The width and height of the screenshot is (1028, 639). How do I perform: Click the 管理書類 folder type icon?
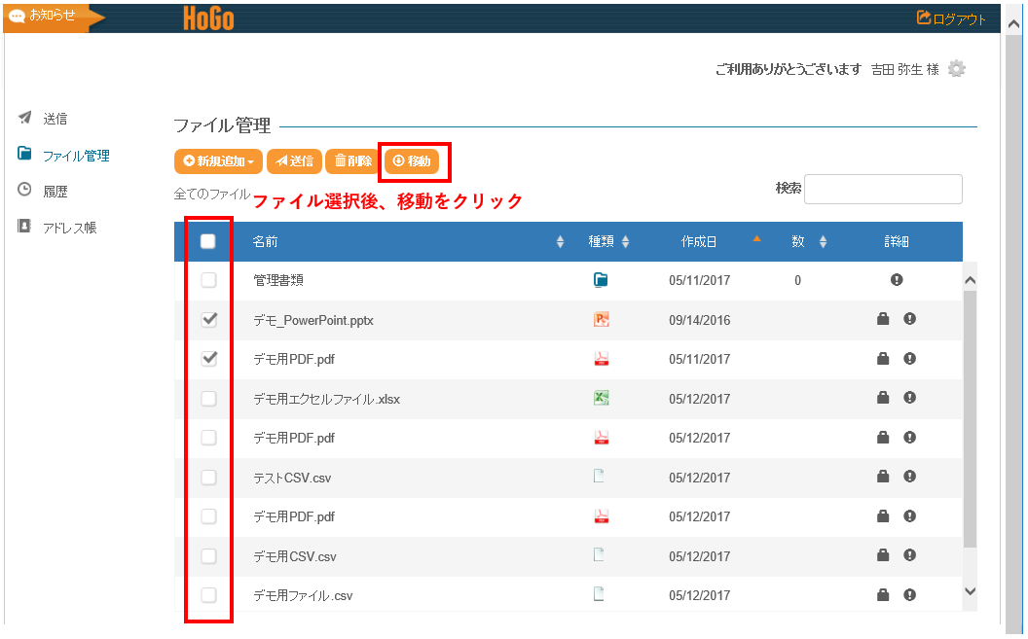coord(601,280)
